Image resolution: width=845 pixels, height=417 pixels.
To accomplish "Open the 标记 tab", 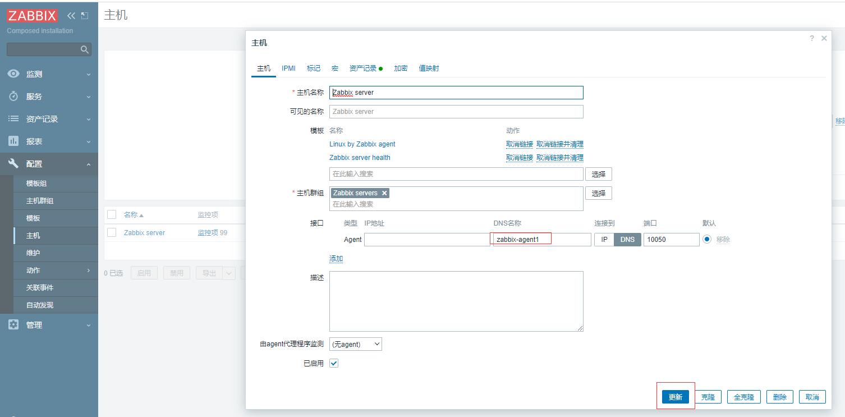I will tap(314, 68).
